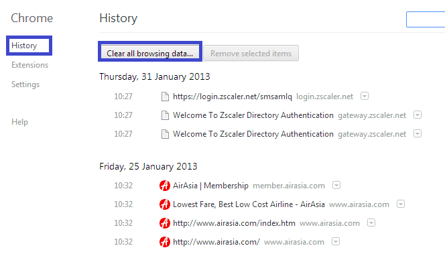
Task: Click the AirAsia favicon next to AirAsia | Membership
Action: point(165,186)
